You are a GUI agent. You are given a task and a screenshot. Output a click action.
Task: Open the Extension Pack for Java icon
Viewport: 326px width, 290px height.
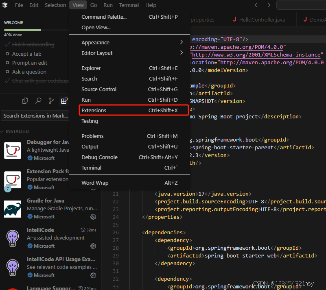click(13, 180)
